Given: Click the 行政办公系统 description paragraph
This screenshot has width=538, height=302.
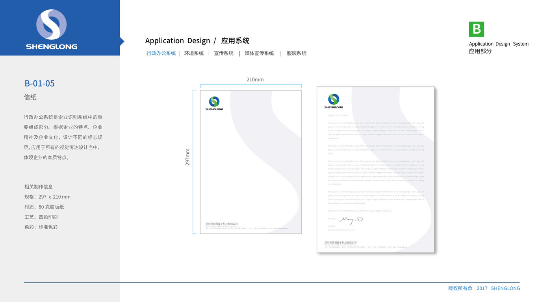Looking at the screenshot, I should (x=63, y=137).
